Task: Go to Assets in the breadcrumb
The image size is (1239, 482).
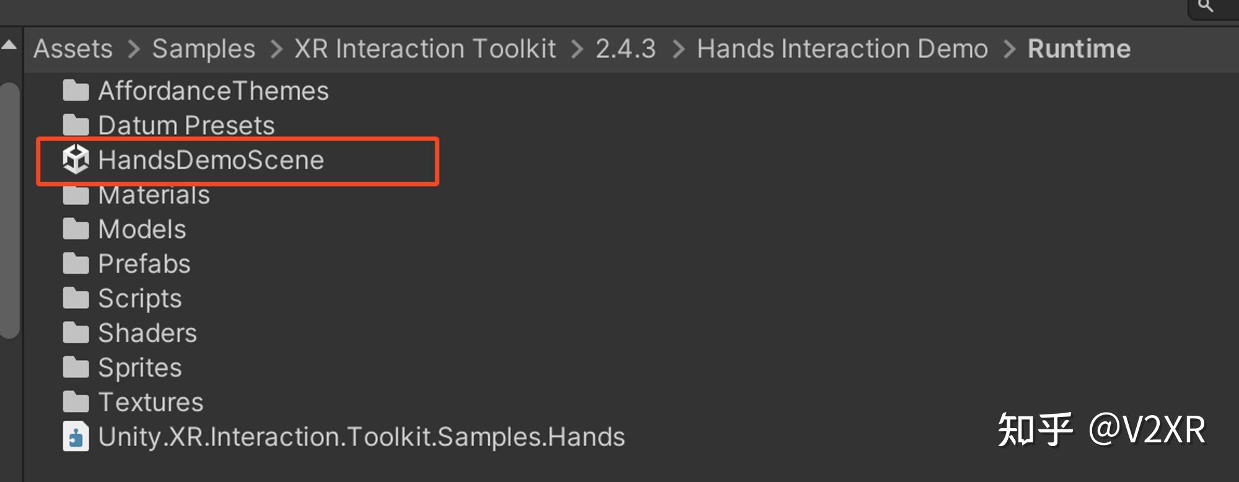Action: (x=73, y=49)
